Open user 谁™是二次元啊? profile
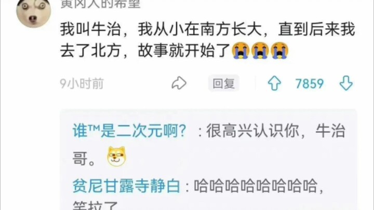The height and width of the screenshot is (210, 374). pyautogui.click(x=129, y=131)
